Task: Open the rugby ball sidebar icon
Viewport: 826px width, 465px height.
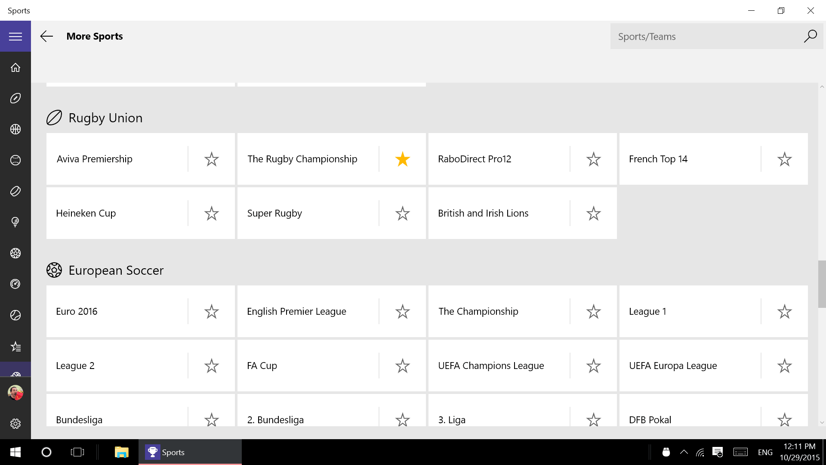Action: pyautogui.click(x=15, y=191)
